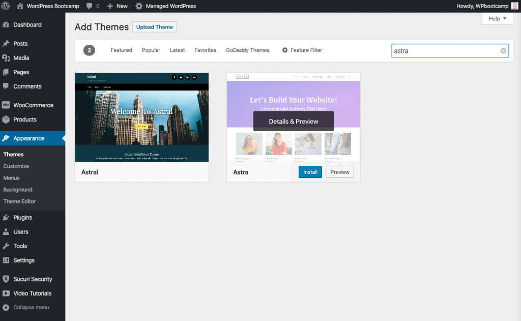Click the search results count 2 badge
The height and width of the screenshot is (321, 521).
(89, 50)
